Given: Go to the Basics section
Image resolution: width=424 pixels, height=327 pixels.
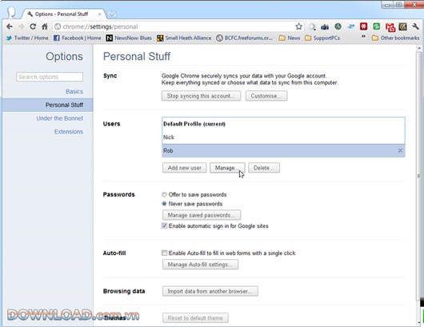Looking at the screenshot, I should [x=74, y=91].
